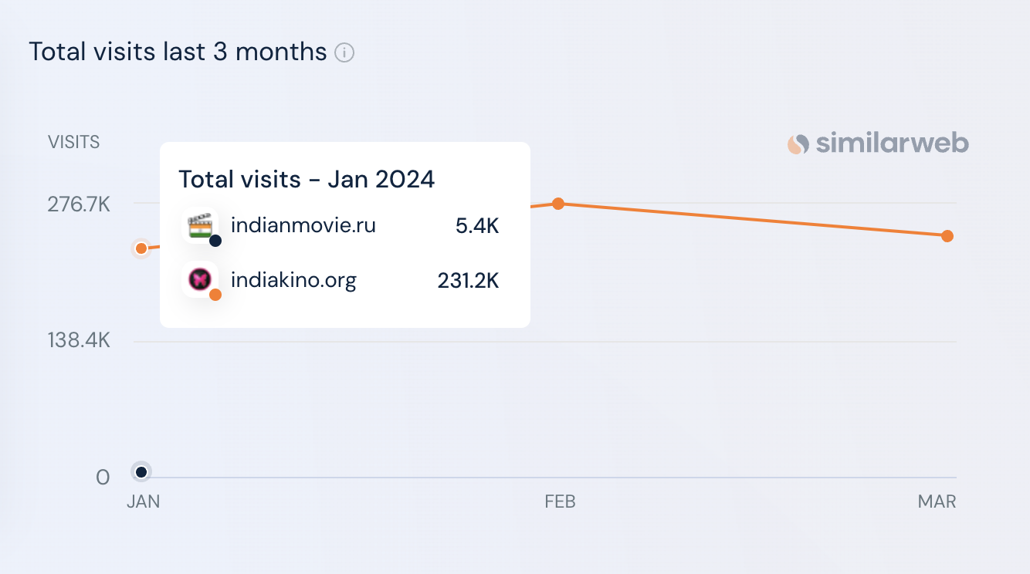Select the orange January data point
Viewport: 1030px width, 574px height.
tap(141, 248)
